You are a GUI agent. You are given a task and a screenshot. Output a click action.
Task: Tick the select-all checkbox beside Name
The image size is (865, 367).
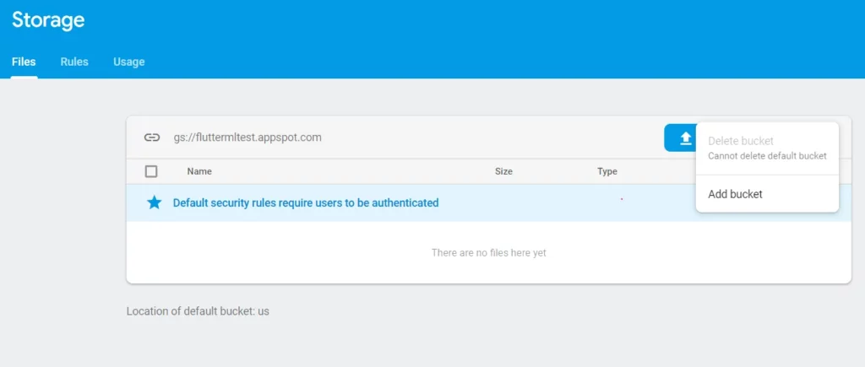pyautogui.click(x=151, y=171)
